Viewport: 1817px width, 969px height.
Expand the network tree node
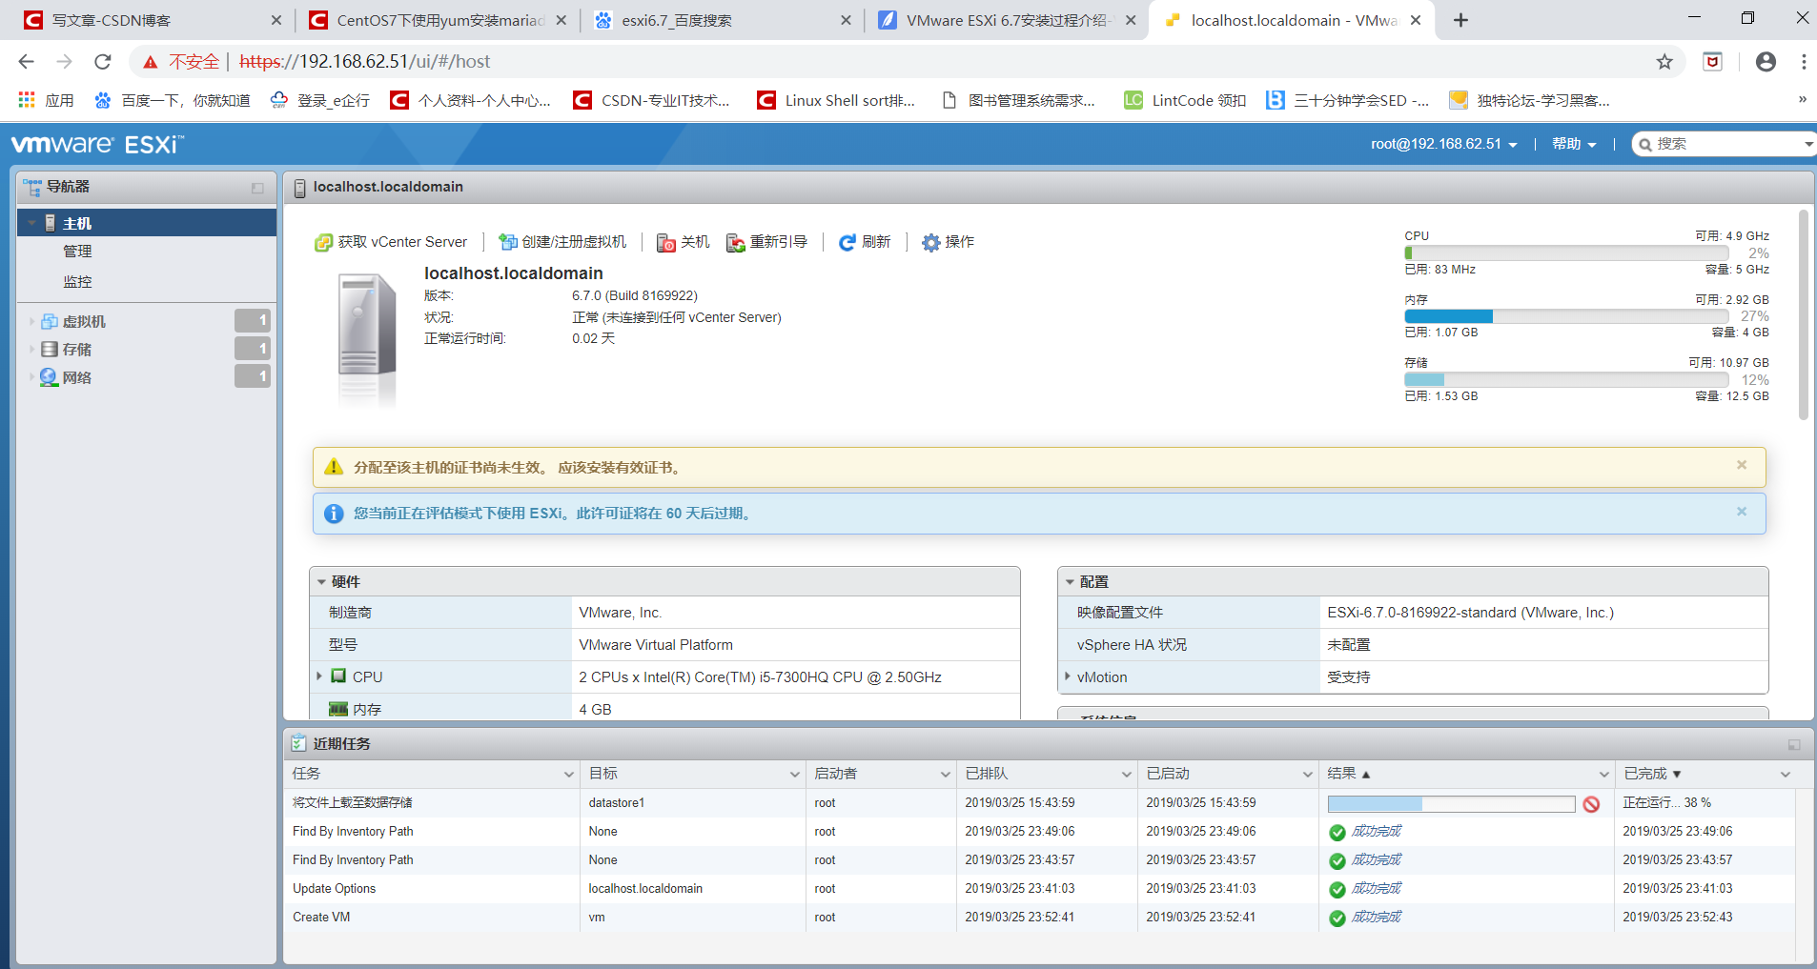click(x=31, y=377)
